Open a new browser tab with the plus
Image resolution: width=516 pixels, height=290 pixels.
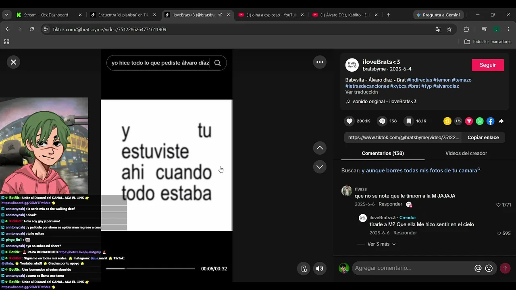(389, 15)
